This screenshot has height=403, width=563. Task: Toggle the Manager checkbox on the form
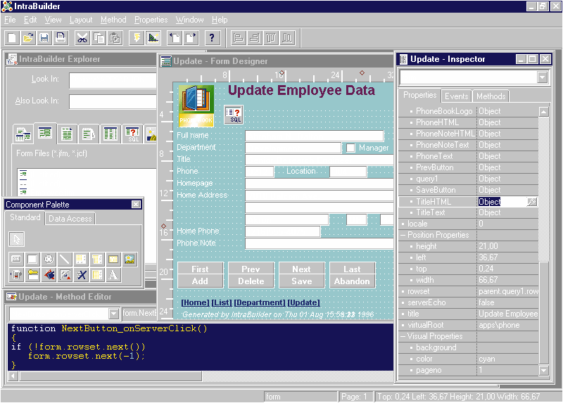(x=350, y=148)
